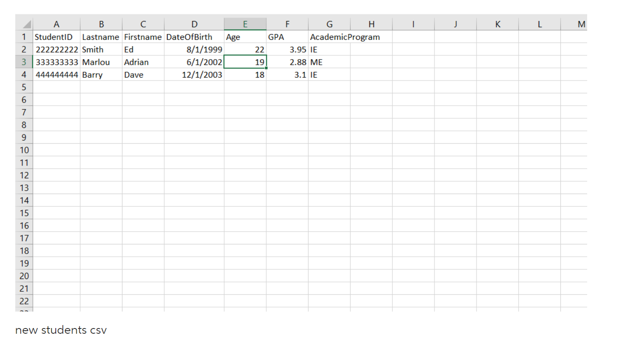617x339 pixels.
Task: Select cell containing 333333333
Action: tap(57, 62)
